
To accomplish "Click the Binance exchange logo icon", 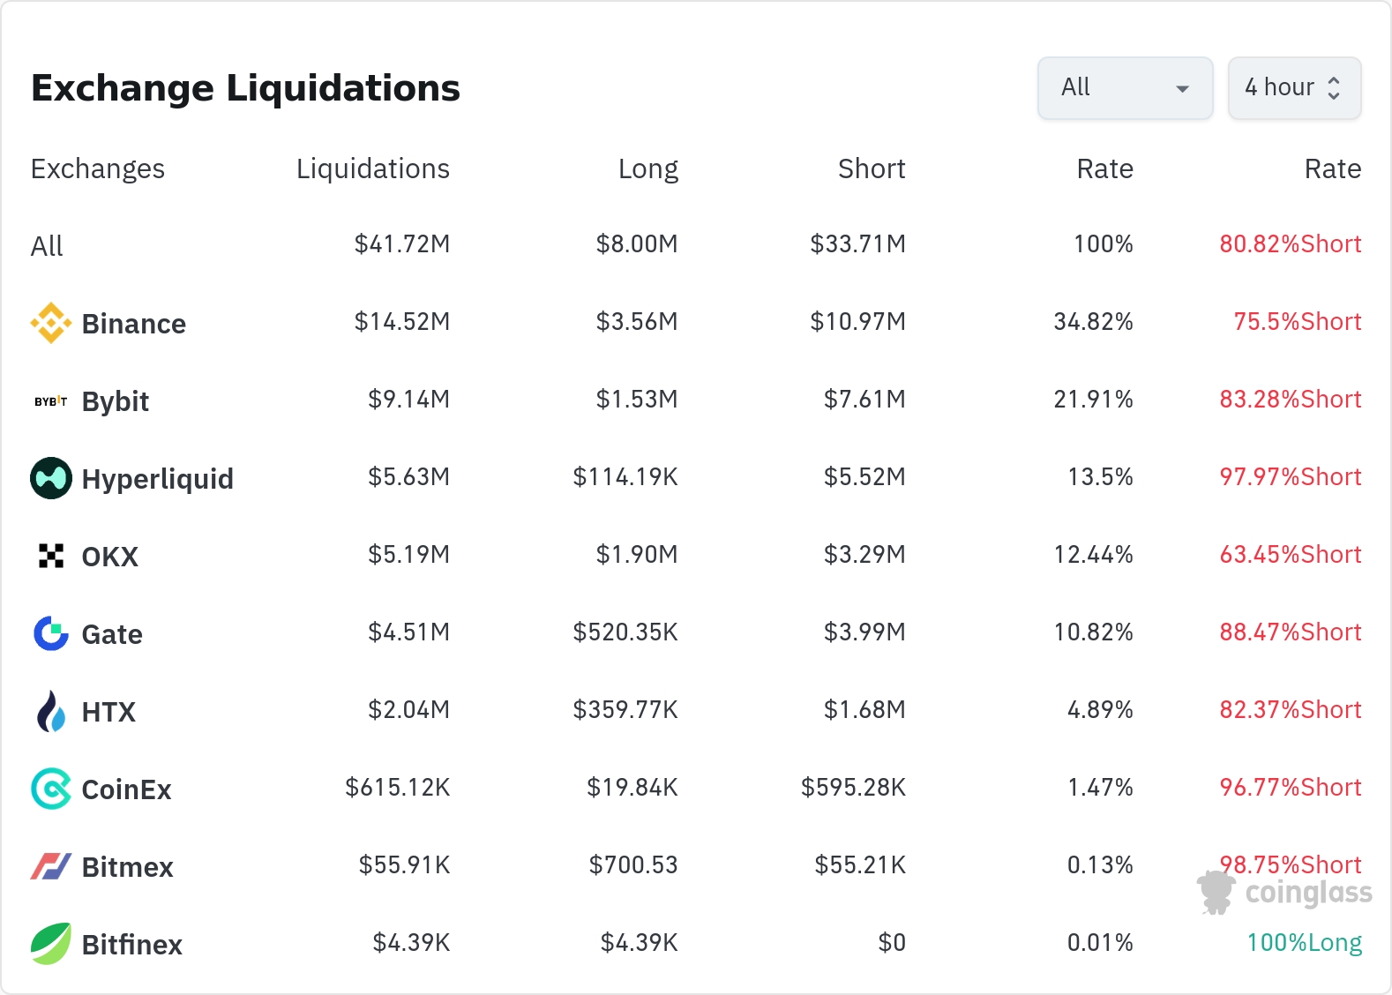I will click(x=51, y=323).
